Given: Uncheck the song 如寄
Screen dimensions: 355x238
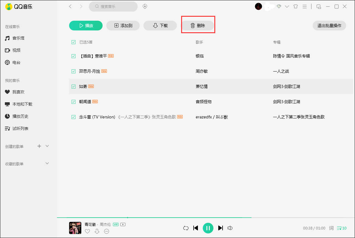Looking at the screenshot, I should pyautogui.click(x=73, y=86).
